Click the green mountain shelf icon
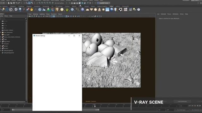The width and height of the screenshot is (202, 113). (49, 9)
